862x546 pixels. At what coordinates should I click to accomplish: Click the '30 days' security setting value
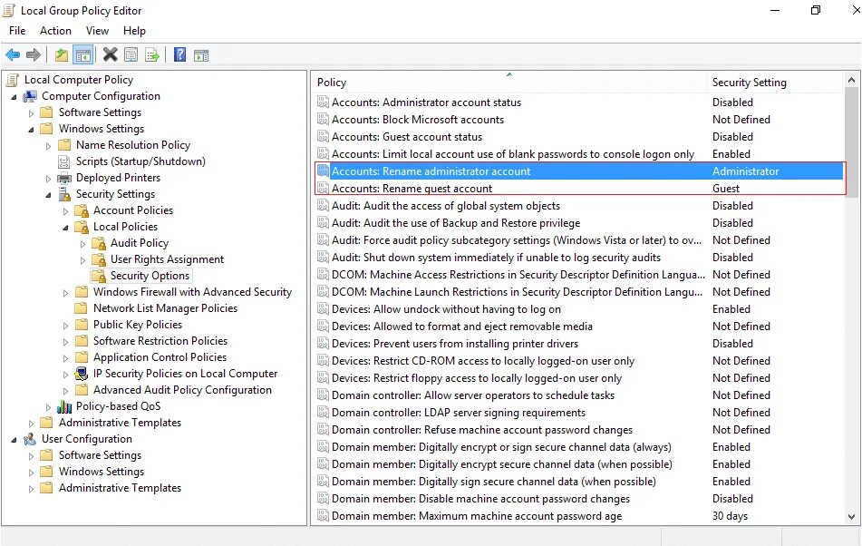coord(730,516)
